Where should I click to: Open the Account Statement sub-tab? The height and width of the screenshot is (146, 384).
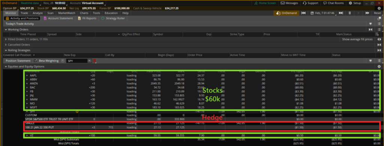pyautogui.click(x=58, y=18)
